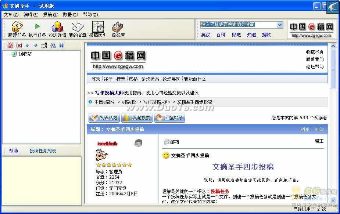Image resolution: width=340 pixels, height=214 pixels.
Task: Expand the search keyword combo box dropdown
Action: pos(280,25)
